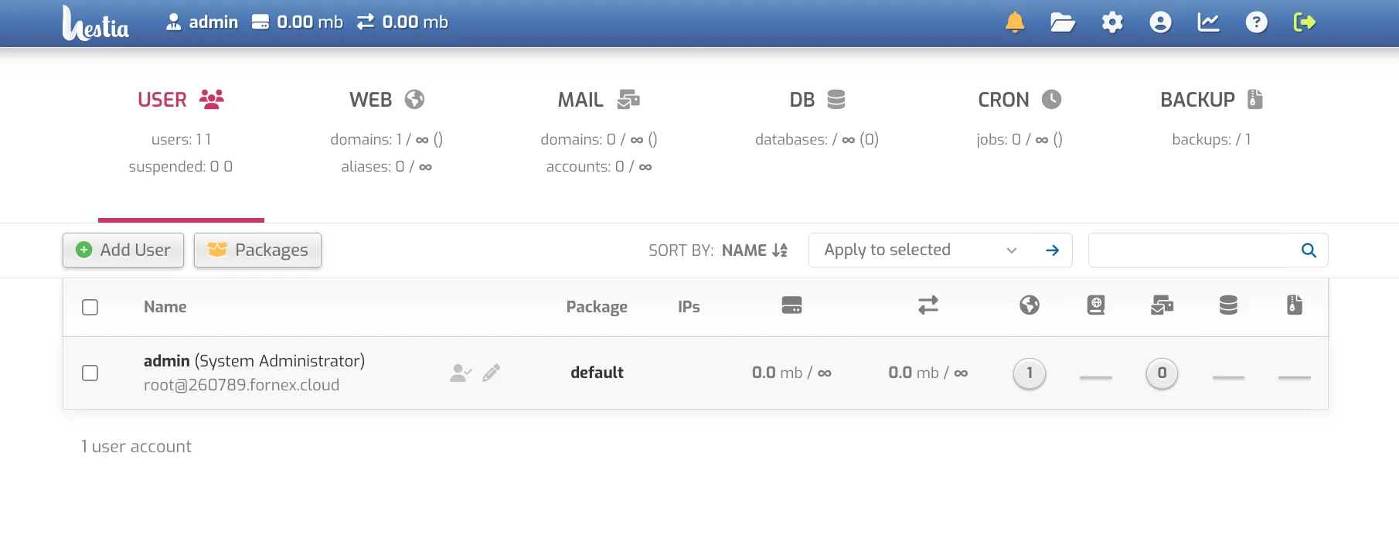
Task: Click the Add User button
Action: coord(123,250)
